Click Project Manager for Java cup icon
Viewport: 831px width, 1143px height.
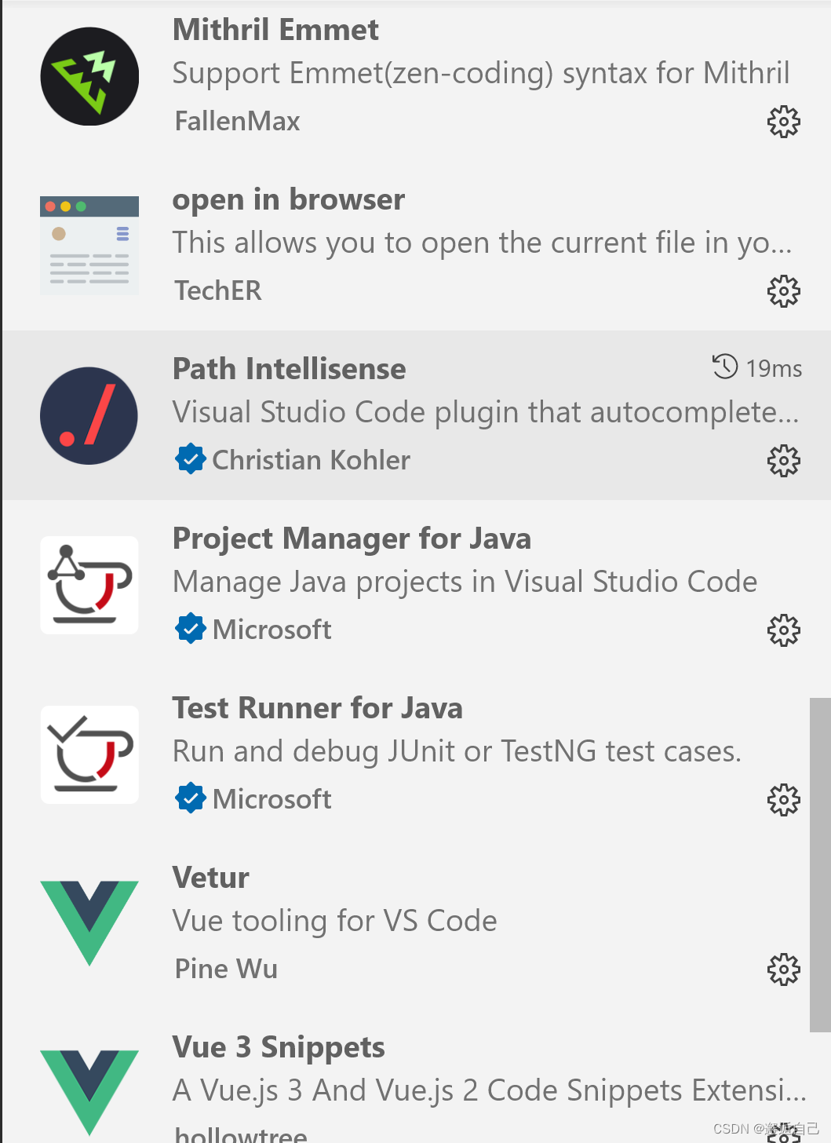tap(89, 585)
